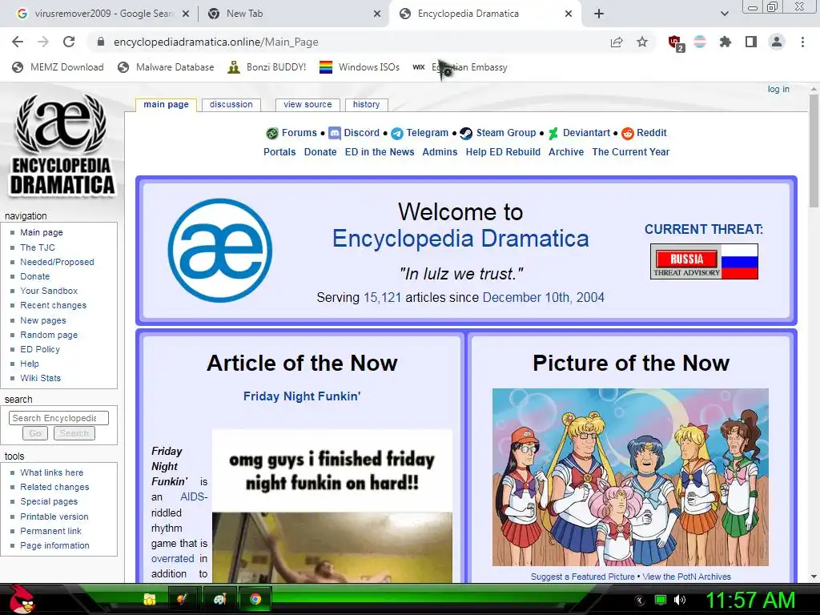The height and width of the screenshot is (615, 820).
Task: Open the extensions puzzle piece menu
Action: pos(725,42)
